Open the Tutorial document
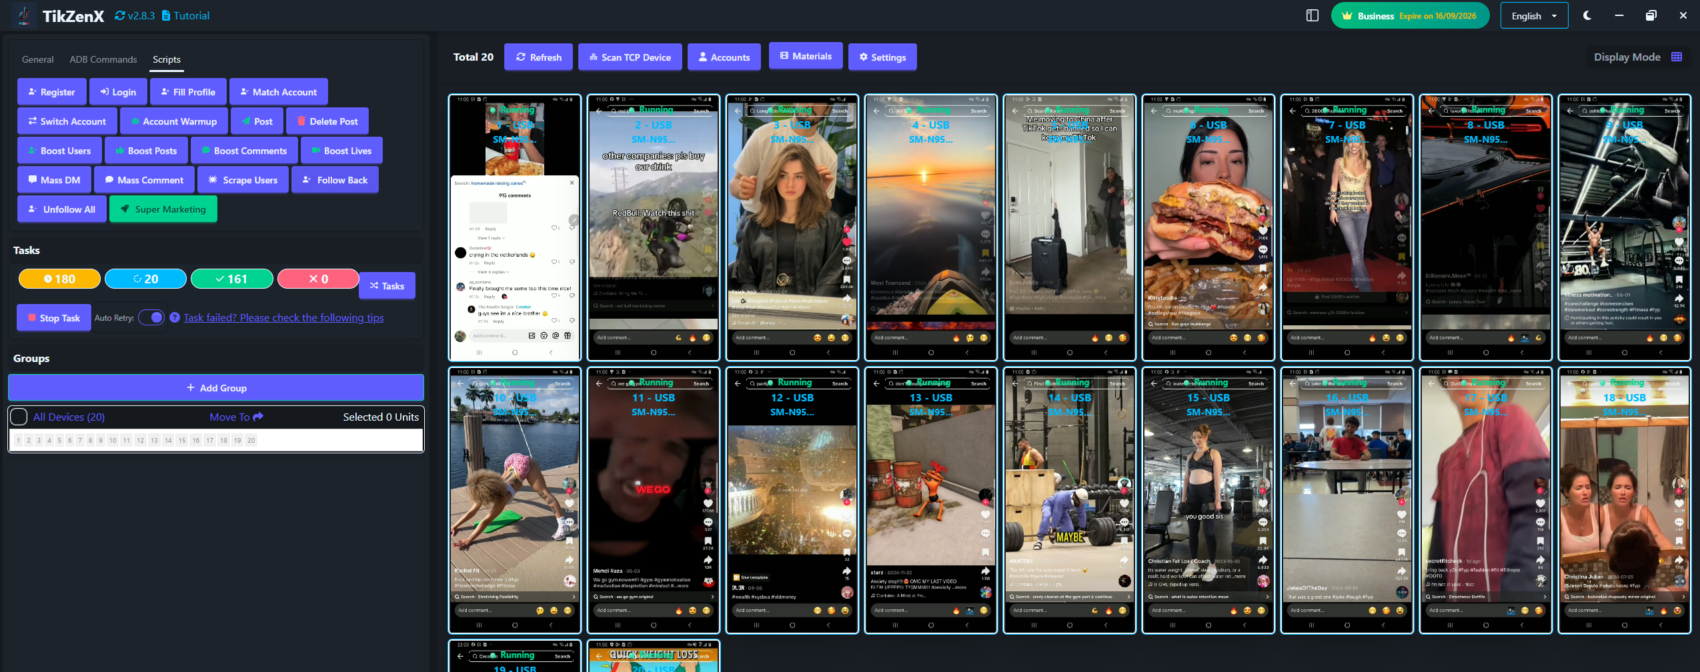This screenshot has width=1700, height=672. click(190, 15)
